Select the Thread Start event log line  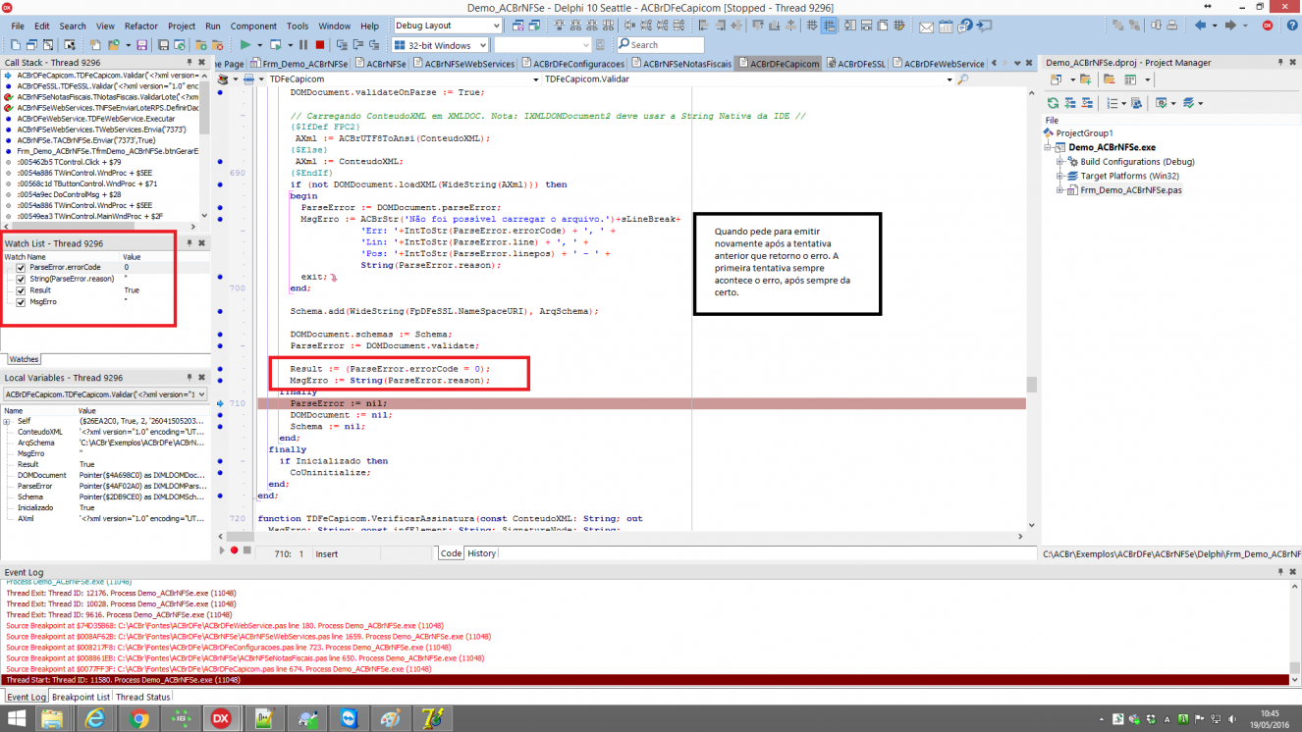(643, 680)
